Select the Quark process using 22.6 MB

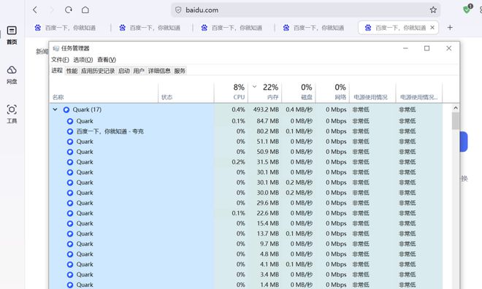point(246,213)
